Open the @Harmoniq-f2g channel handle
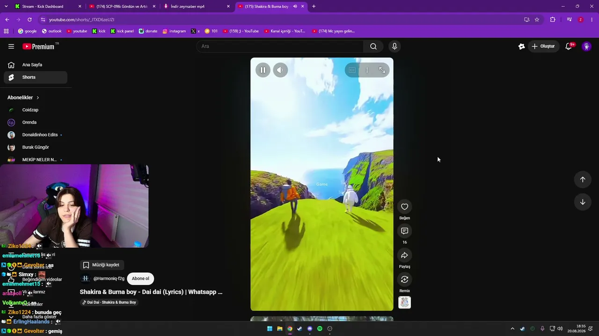 [109, 279]
